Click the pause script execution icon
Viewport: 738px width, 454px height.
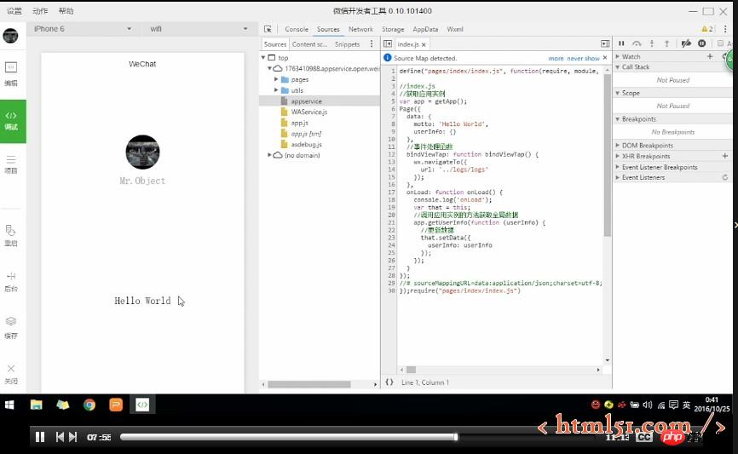621,43
